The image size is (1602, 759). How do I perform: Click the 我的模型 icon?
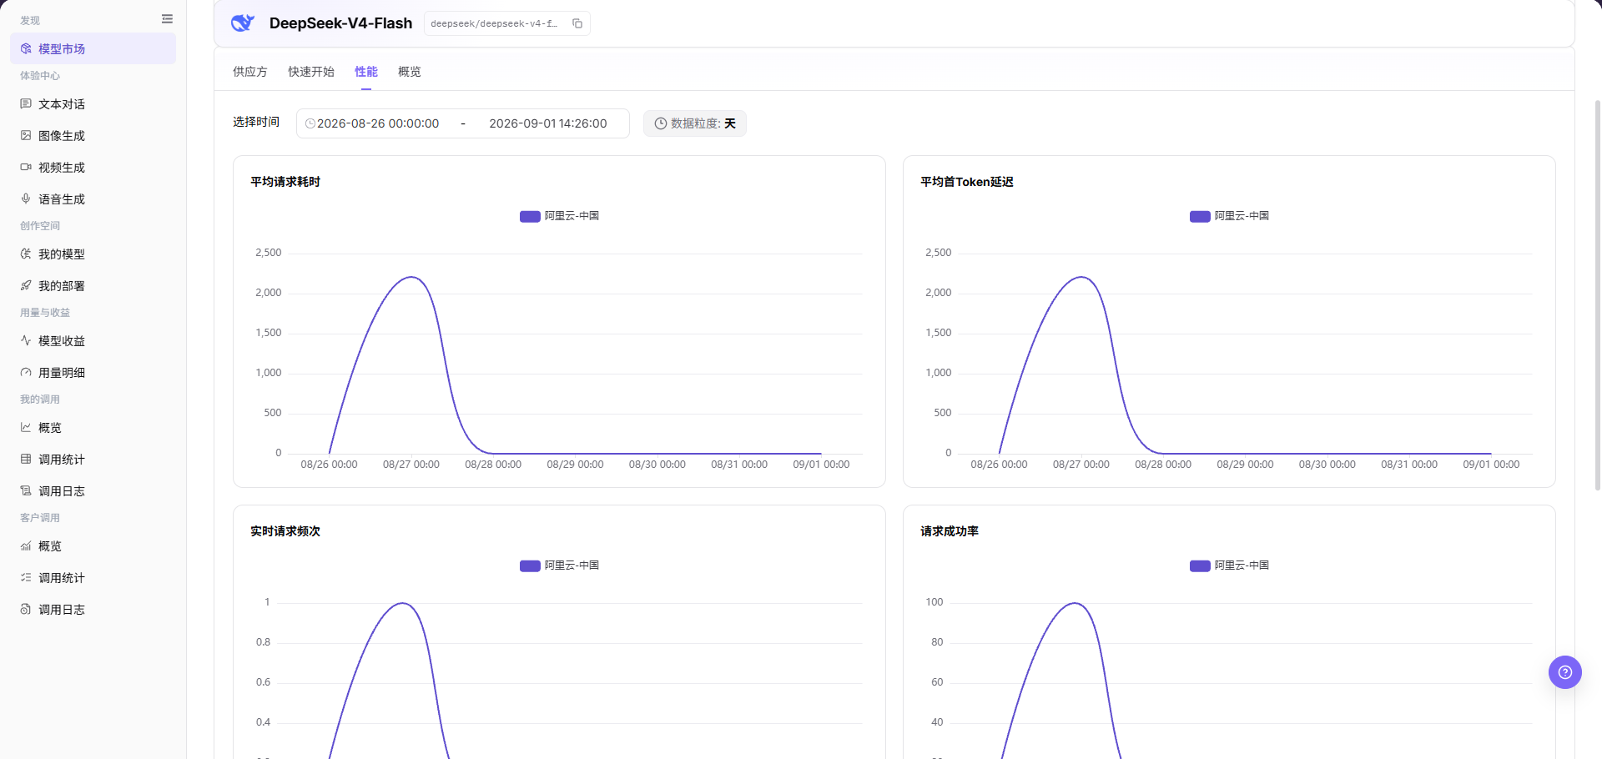[x=26, y=254]
